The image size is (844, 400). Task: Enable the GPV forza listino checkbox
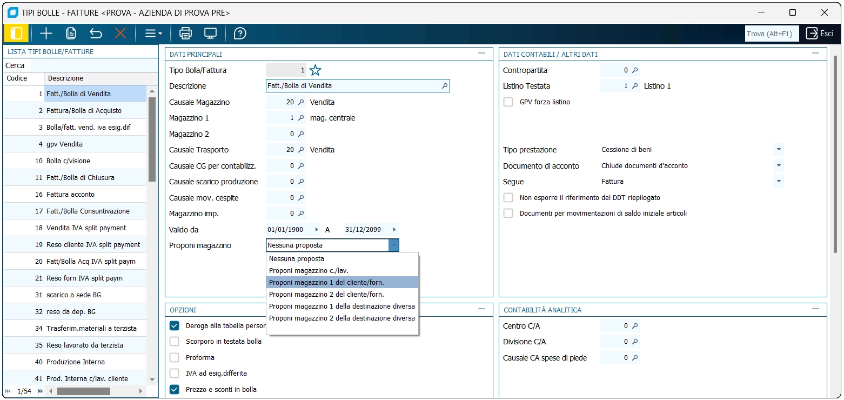tap(508, 102)
